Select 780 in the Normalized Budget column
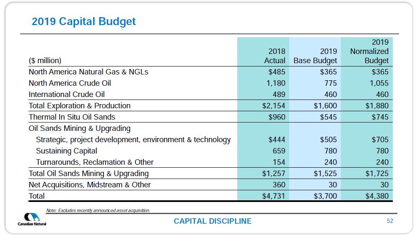 pyautogui.click(x=382, y=151)
